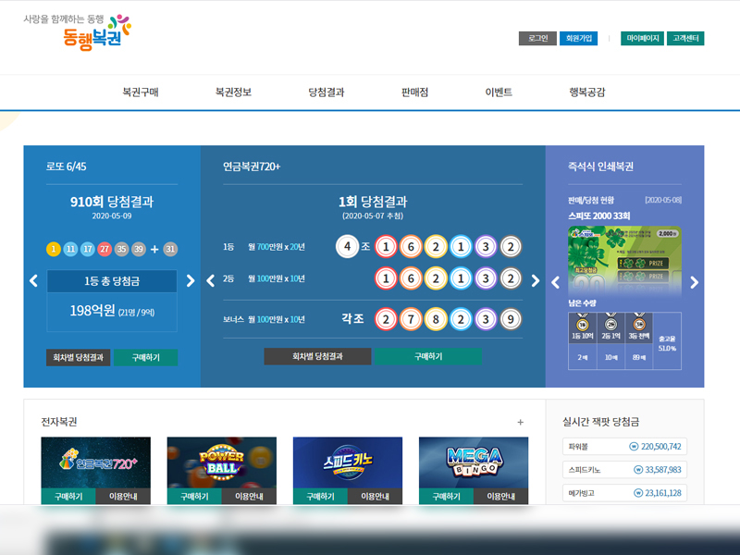Click 구매하기 under 스피드키노 card
Viewport: 740px width, 555px height.
point(320,496)
